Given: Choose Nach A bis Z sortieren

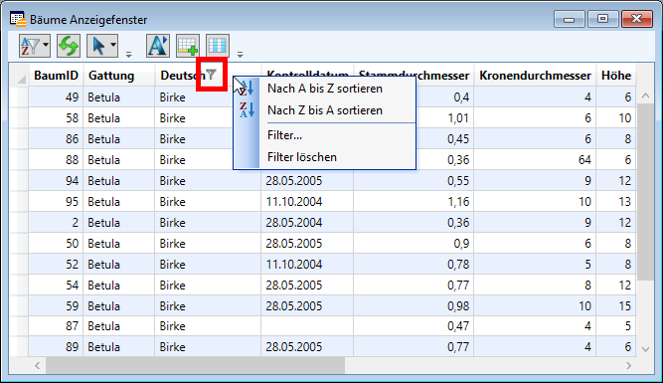Looking at the screenshot, I should [325, 89].
